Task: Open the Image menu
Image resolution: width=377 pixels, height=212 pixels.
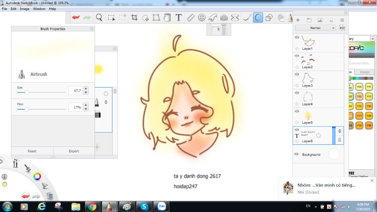Action: [x=25, y=9]
